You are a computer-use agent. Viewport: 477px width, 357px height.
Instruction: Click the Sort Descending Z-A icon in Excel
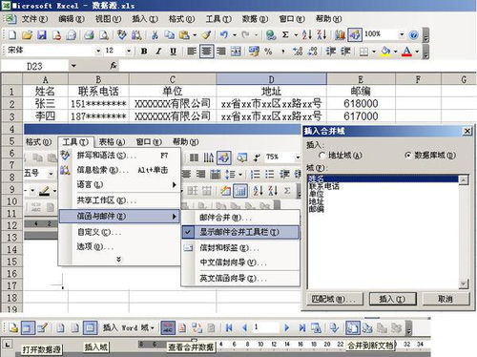tap(321, 34)
